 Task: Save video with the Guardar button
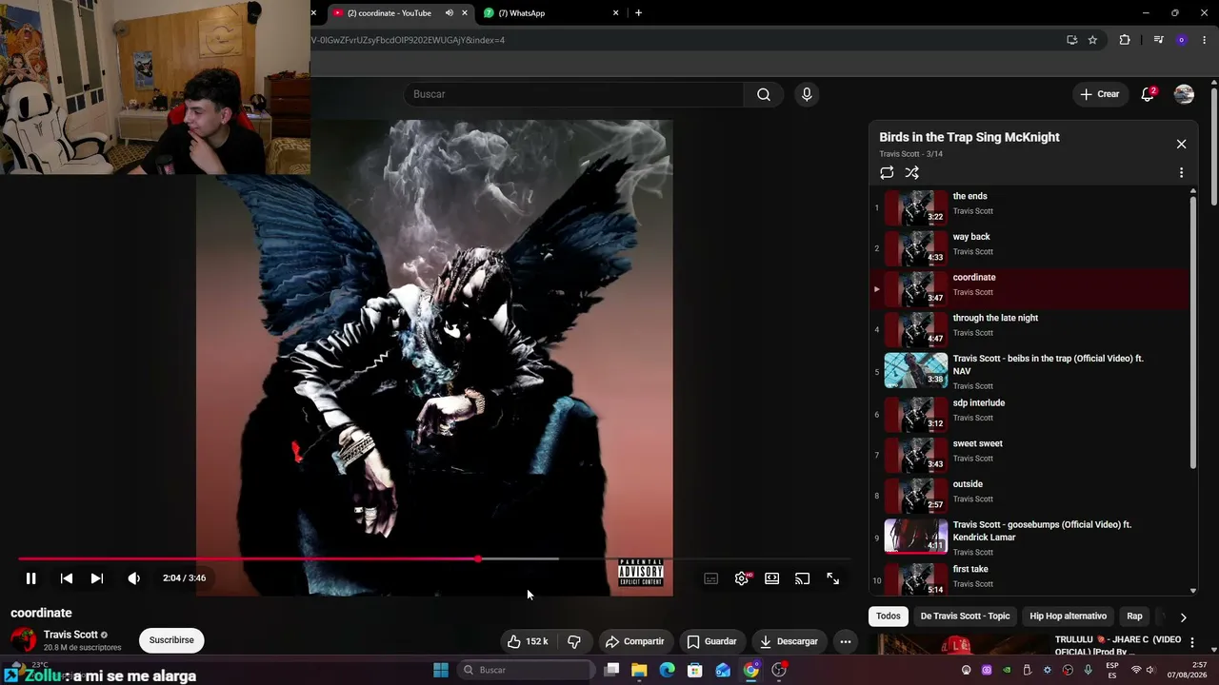(711, 641)
